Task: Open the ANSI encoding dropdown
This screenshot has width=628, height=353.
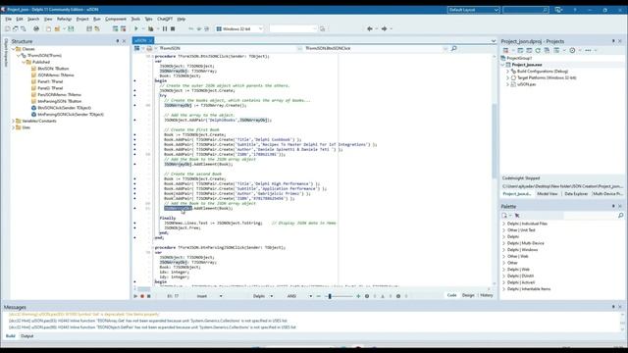Action: pos(310,296)
